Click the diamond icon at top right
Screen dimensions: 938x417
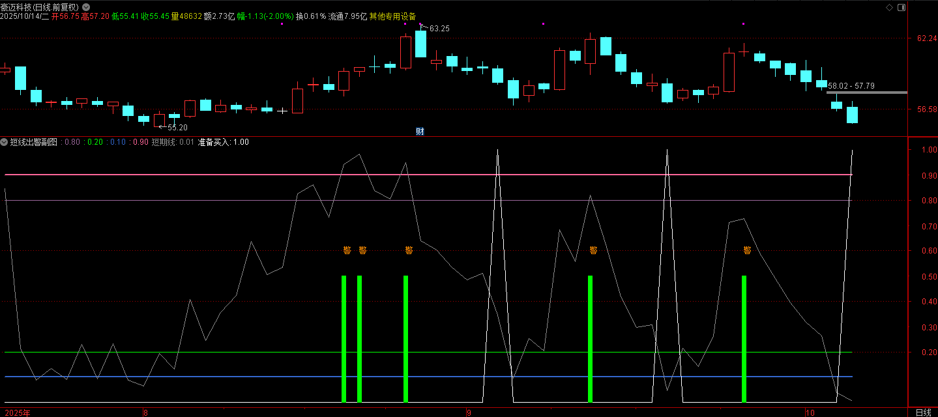pos(888,7)
